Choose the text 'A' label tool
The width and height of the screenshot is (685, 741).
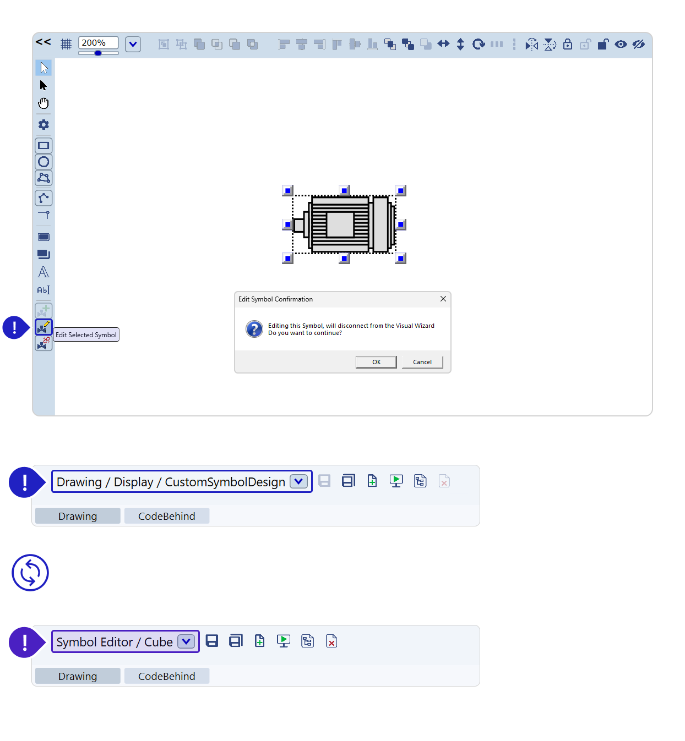[44, 272]
